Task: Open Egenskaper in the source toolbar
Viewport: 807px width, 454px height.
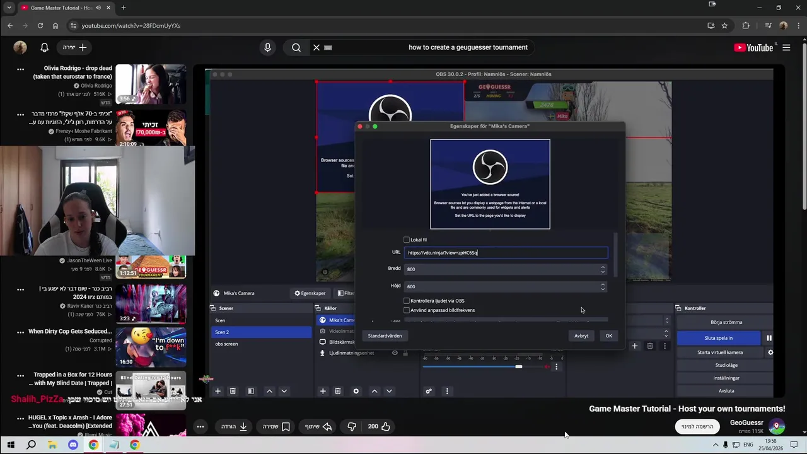Action: pyautogui.click(x=310, y=293)
